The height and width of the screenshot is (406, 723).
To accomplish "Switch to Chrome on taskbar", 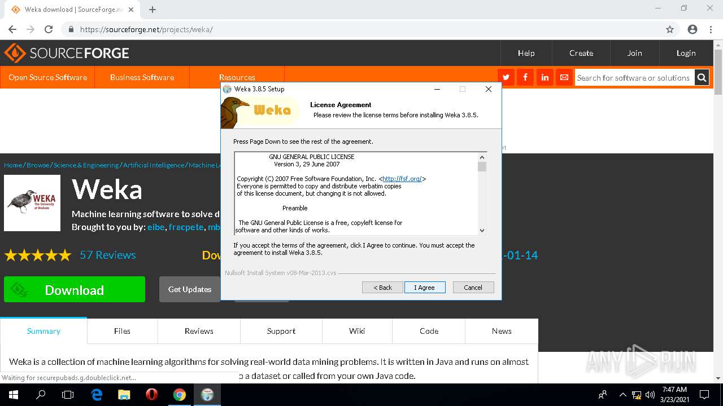I will tap(179, 395).
